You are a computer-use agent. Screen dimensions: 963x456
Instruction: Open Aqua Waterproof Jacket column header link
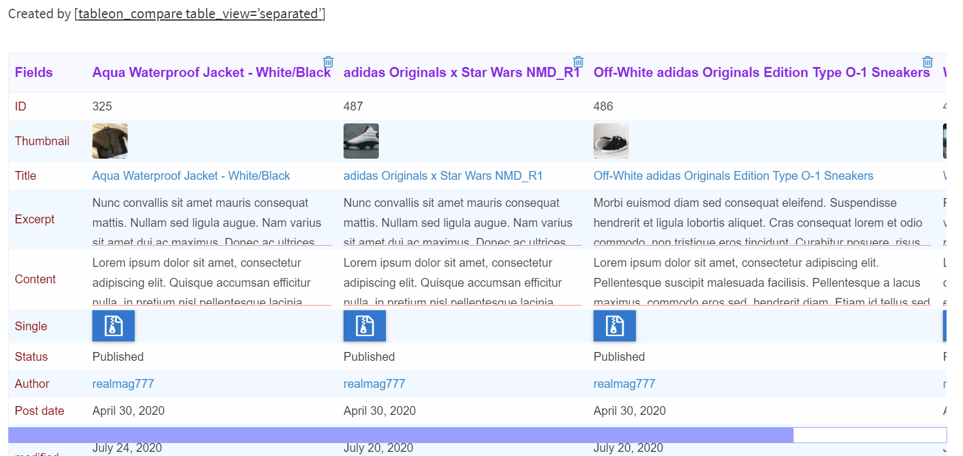click(212, 72)
